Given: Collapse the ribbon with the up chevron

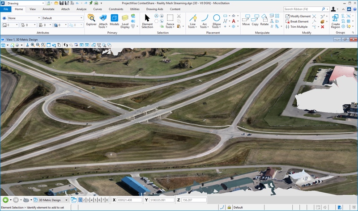Looking at the screenshot, I should [x=343, y=9].
